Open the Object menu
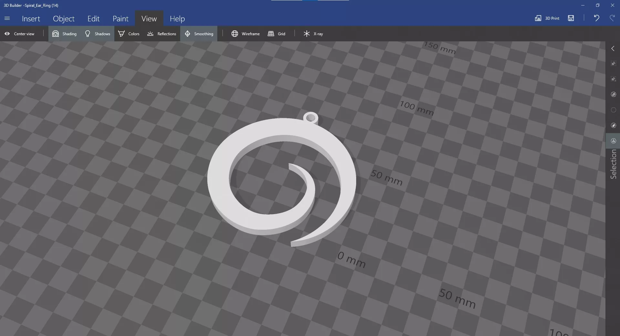The image size is (620, 336). point(64,18)
